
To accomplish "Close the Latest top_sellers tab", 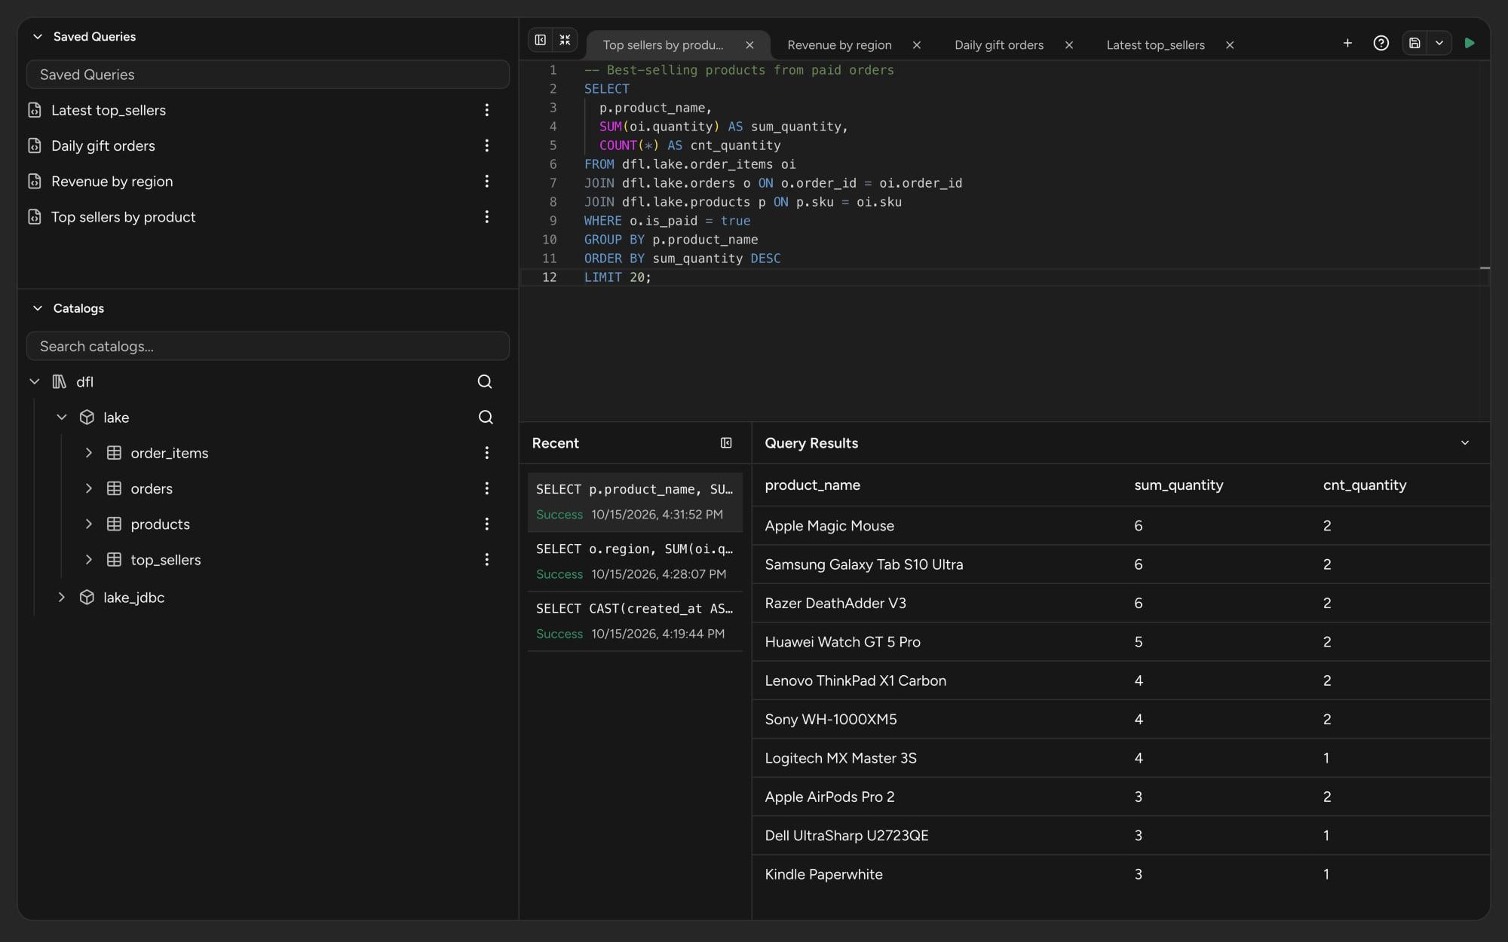I will [x=1230, y=45].
